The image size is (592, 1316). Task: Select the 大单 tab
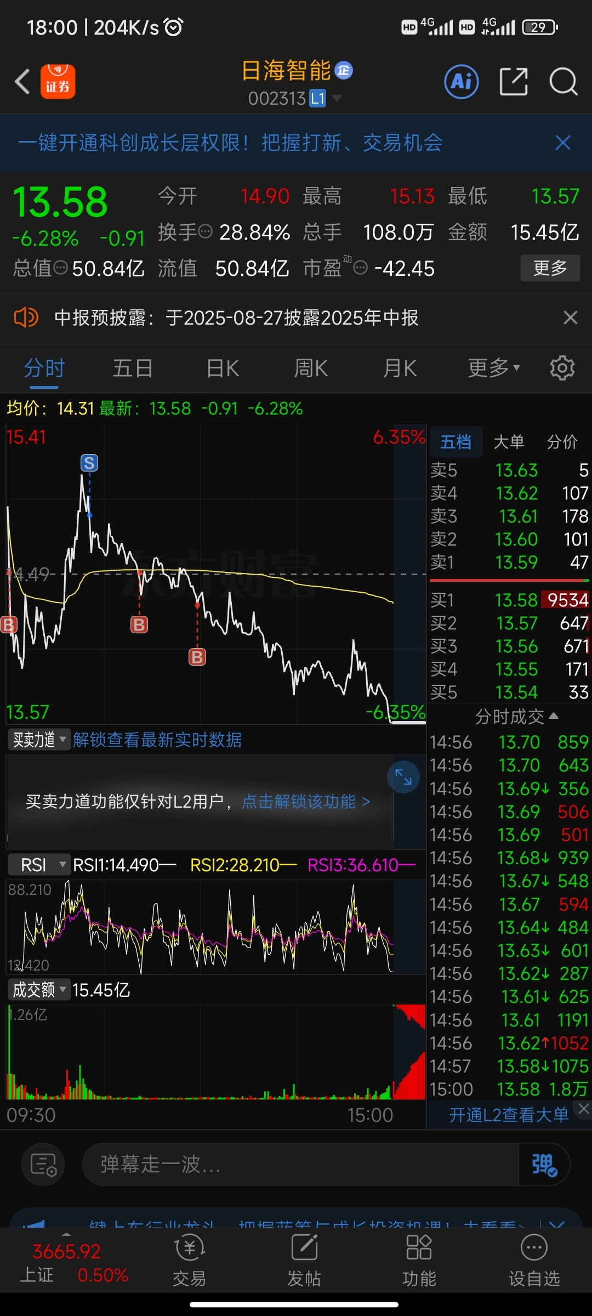(x=509, y=441)
